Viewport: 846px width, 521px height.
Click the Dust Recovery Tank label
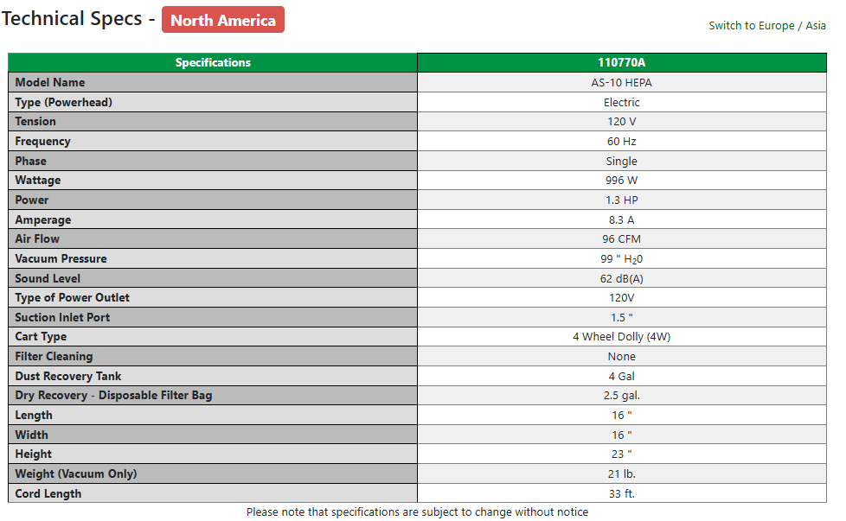pyautogui.click(x=68, y=376)
